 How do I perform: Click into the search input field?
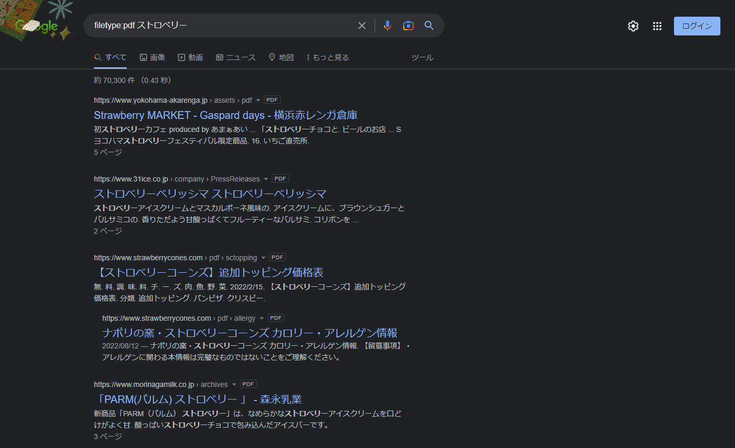[219, 26]
